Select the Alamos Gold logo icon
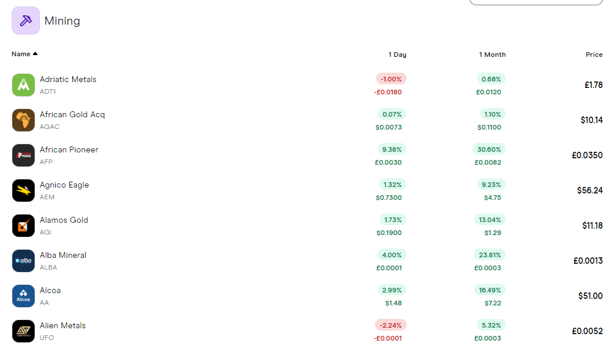Screen dimensions: 612x347 (23, 225)
